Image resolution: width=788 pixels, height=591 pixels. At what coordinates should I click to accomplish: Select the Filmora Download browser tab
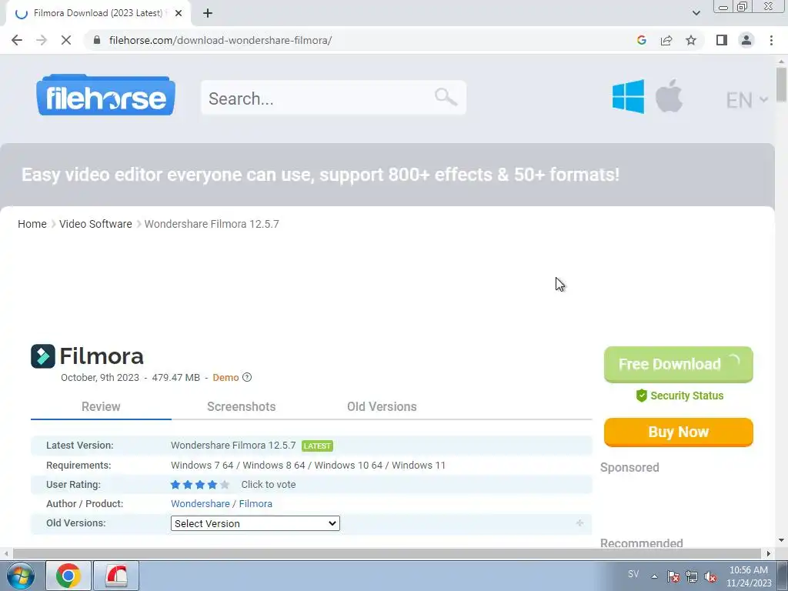pos(98,13)
